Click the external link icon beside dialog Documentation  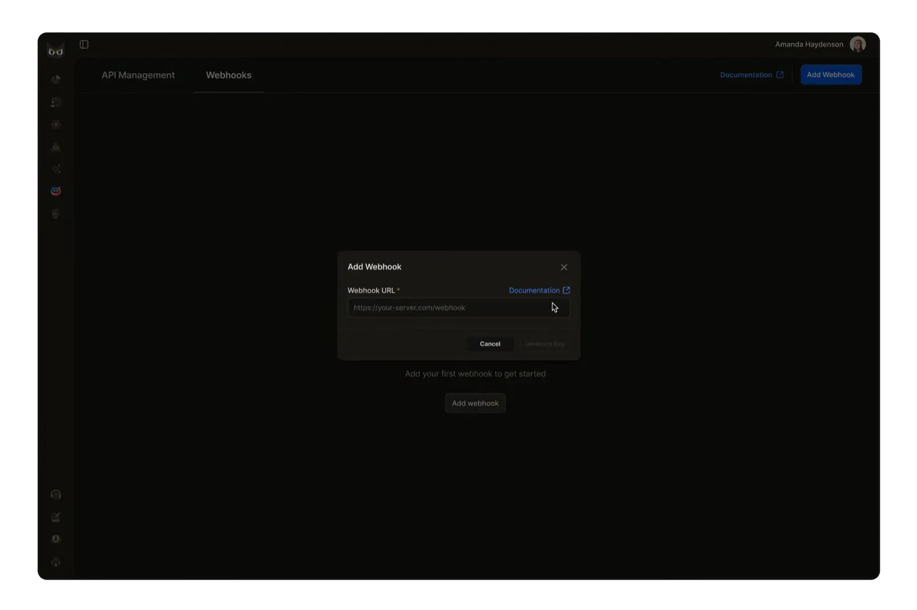(x=566, y=290)
